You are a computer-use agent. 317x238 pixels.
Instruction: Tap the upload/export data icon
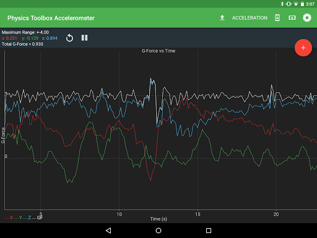pyautogui.click(x=222, y=18)
